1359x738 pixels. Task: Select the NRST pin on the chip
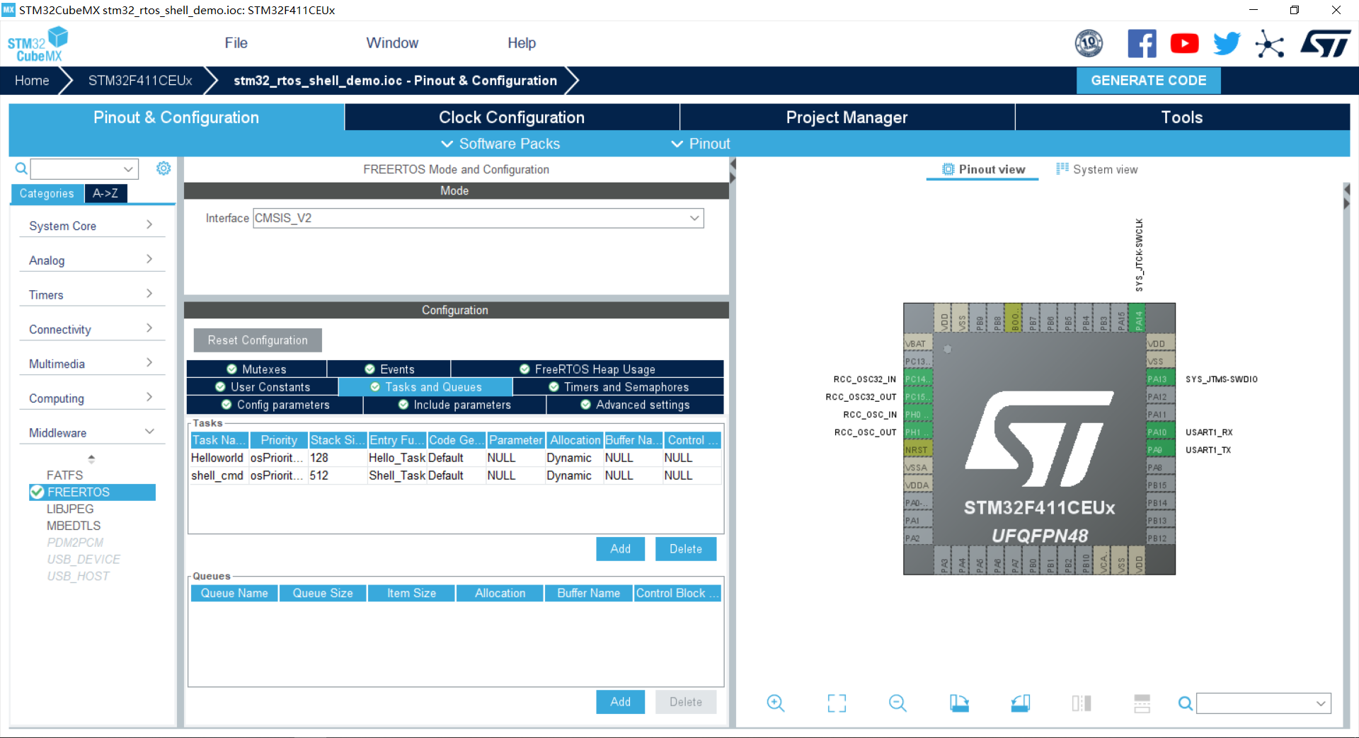[918, 450]
